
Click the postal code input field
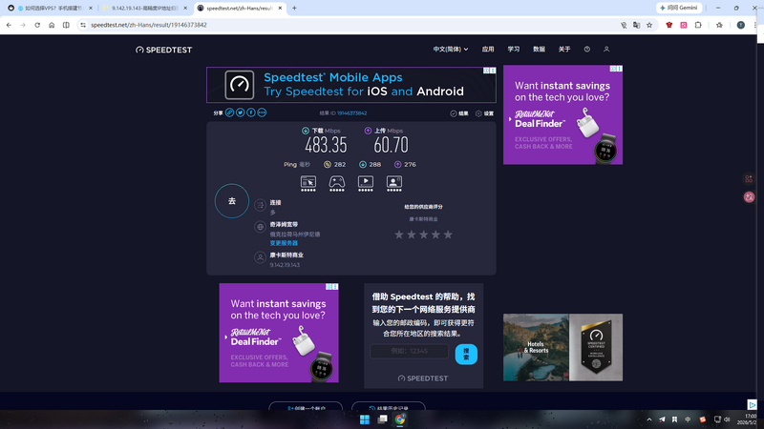coord(410,351)
